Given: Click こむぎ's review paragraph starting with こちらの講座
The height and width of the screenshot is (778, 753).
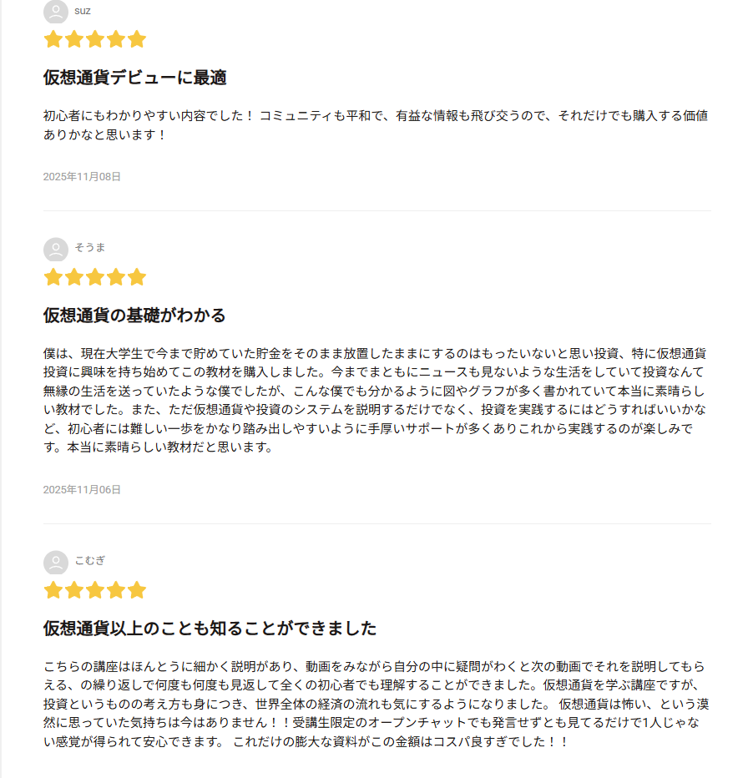Looking at the screenshot, I should coord(376,704).
